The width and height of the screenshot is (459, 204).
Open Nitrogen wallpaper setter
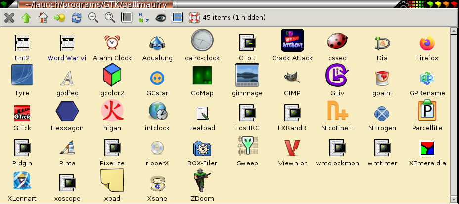[382, 114]
